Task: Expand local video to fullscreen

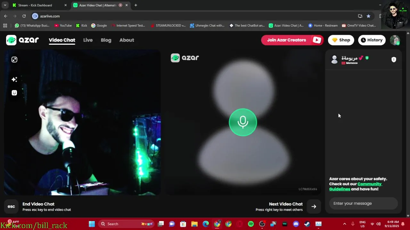Action: click(14, 59)
